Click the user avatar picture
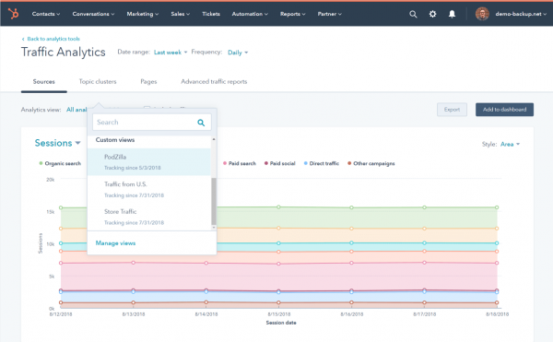553x342 pixels. [482, 14]
